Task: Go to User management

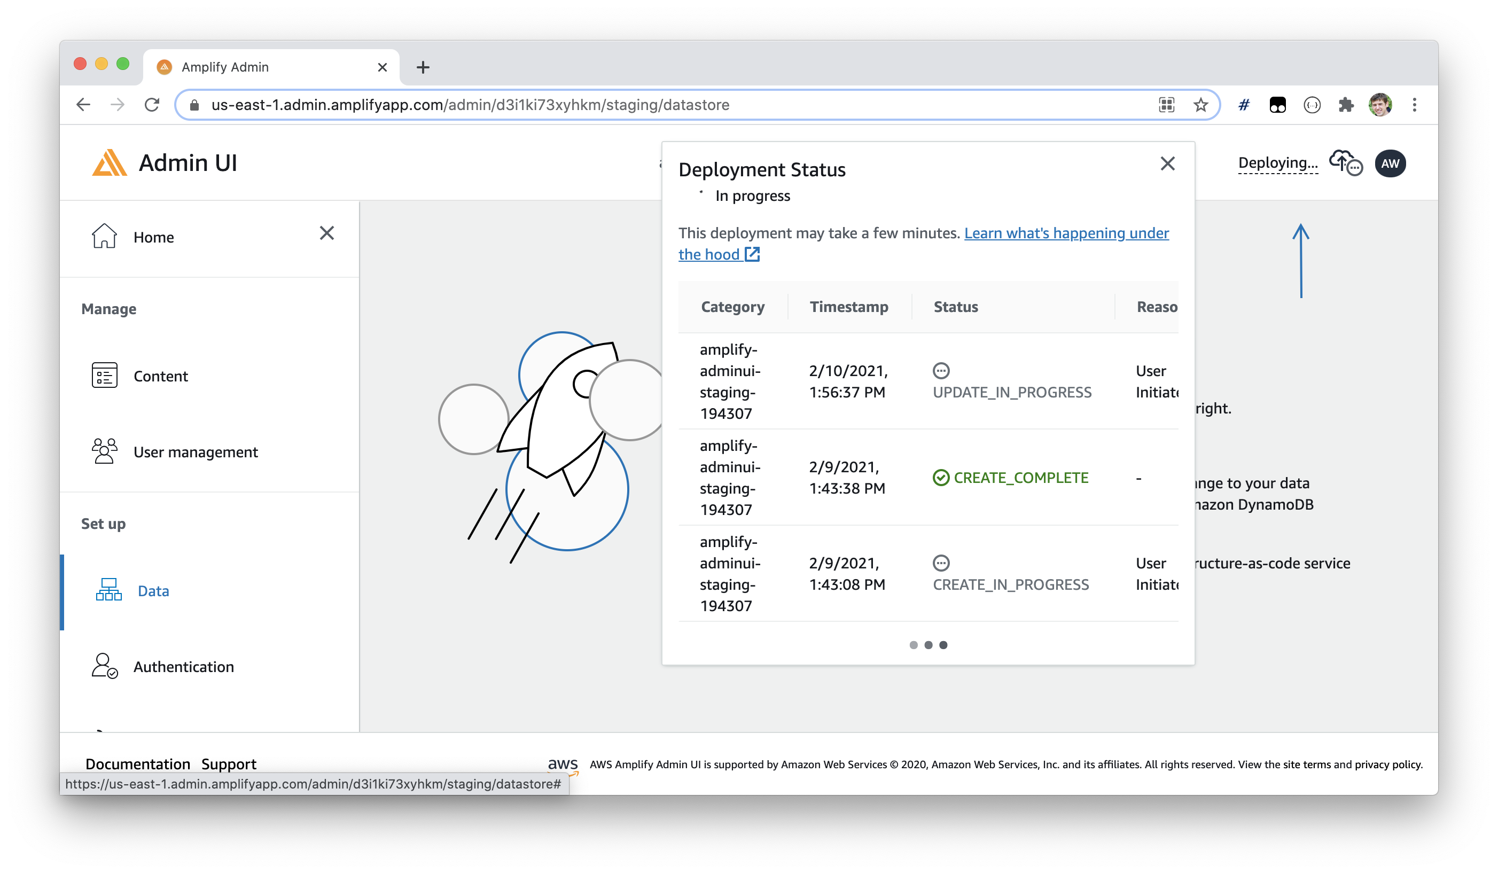Action: [196, 452]
